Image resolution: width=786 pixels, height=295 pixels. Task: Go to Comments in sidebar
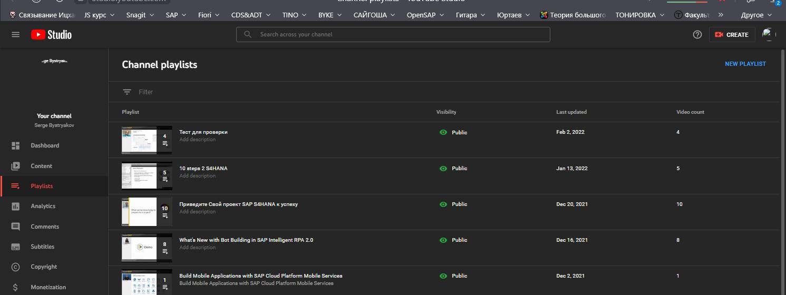[44, 227]
